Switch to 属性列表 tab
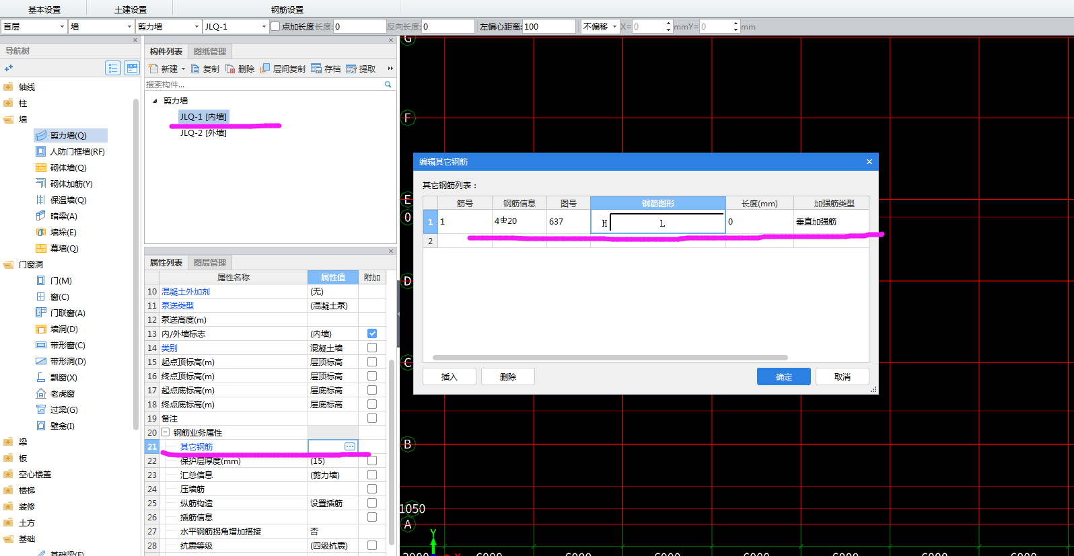 click(166, 262)
